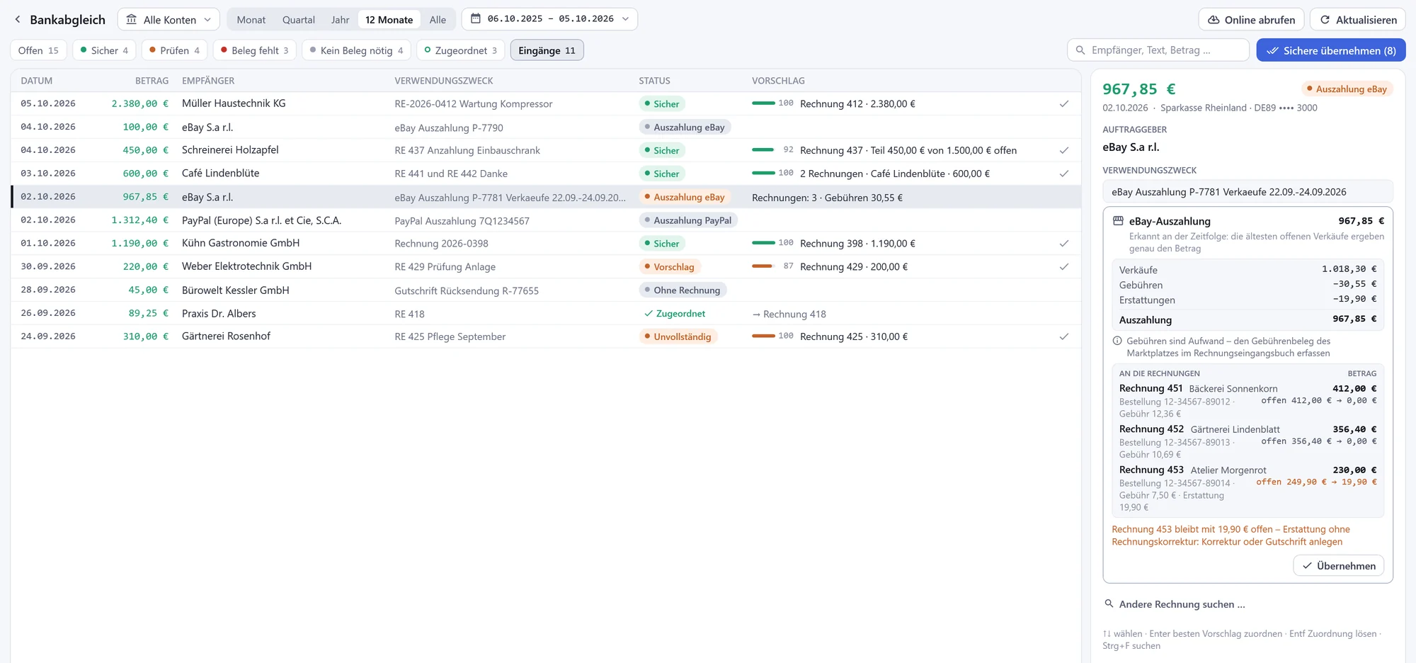1416x663 pixels.
Task: Open the → Rechnung 418 assignment
Action: [789, 314]
